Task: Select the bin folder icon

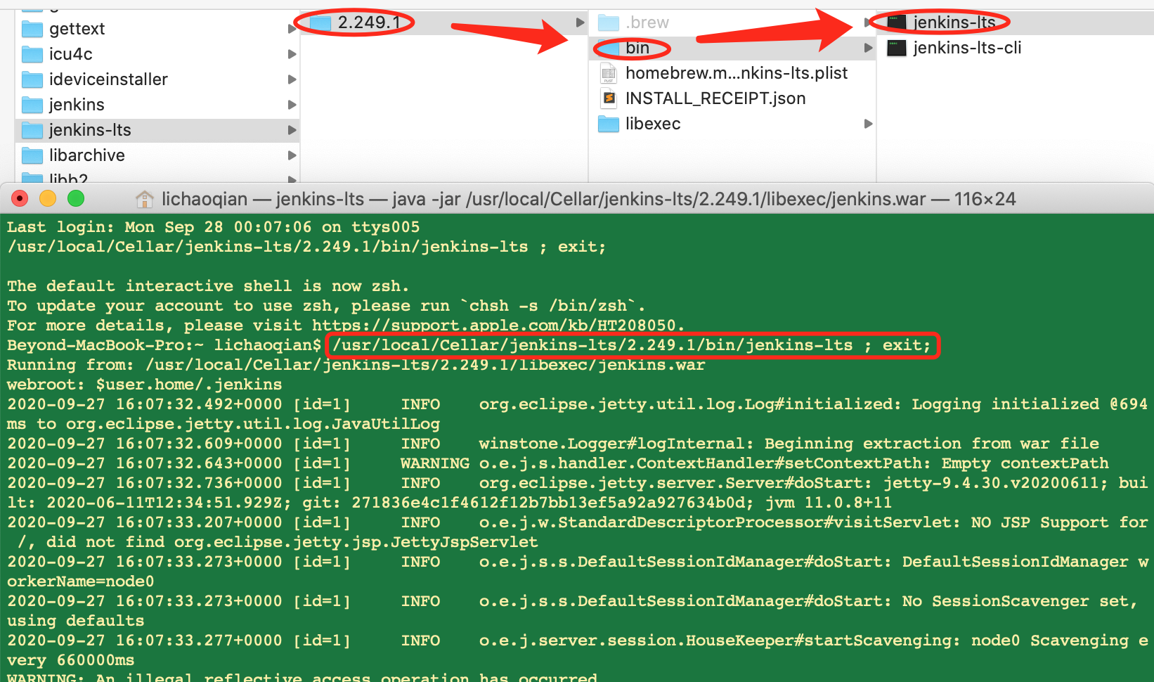Action: click(609, 48)
